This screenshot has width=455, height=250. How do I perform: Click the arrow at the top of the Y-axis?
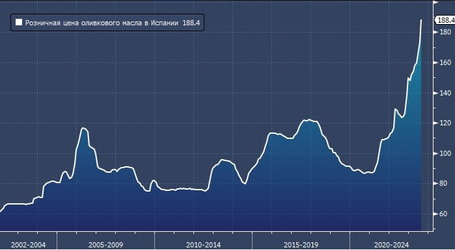click(435, 3)
